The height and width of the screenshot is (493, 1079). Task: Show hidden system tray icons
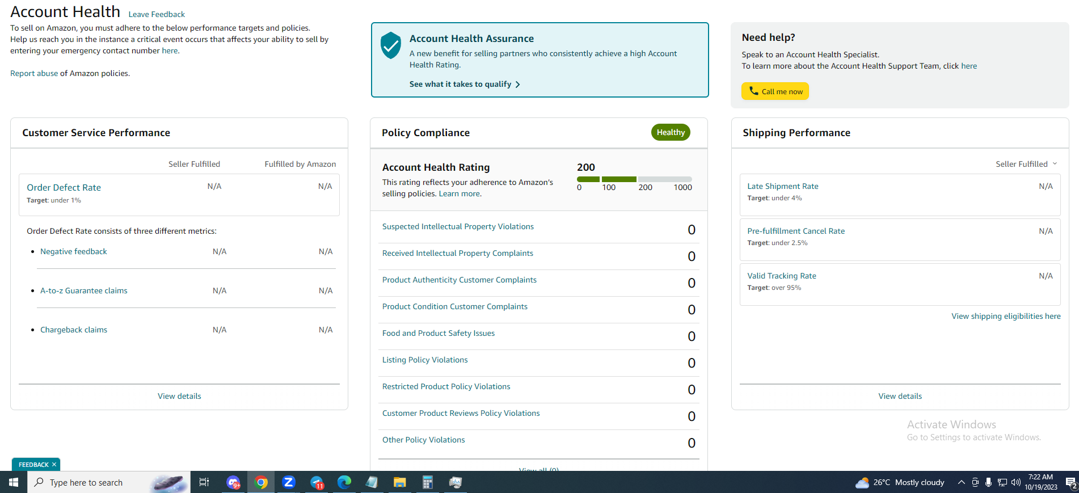click(961, 482)
